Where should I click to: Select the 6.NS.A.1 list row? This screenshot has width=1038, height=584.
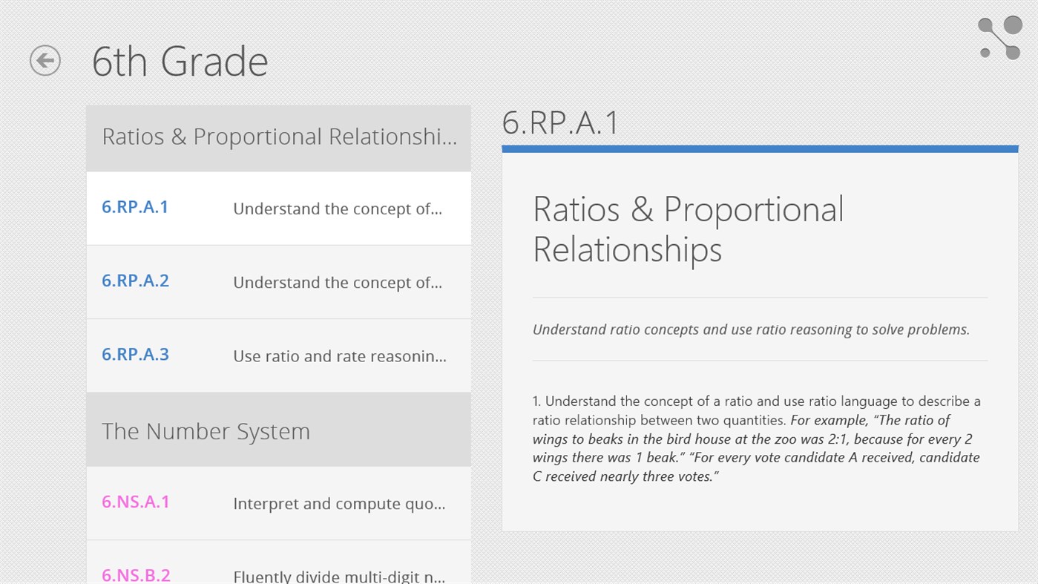point(278,502)
